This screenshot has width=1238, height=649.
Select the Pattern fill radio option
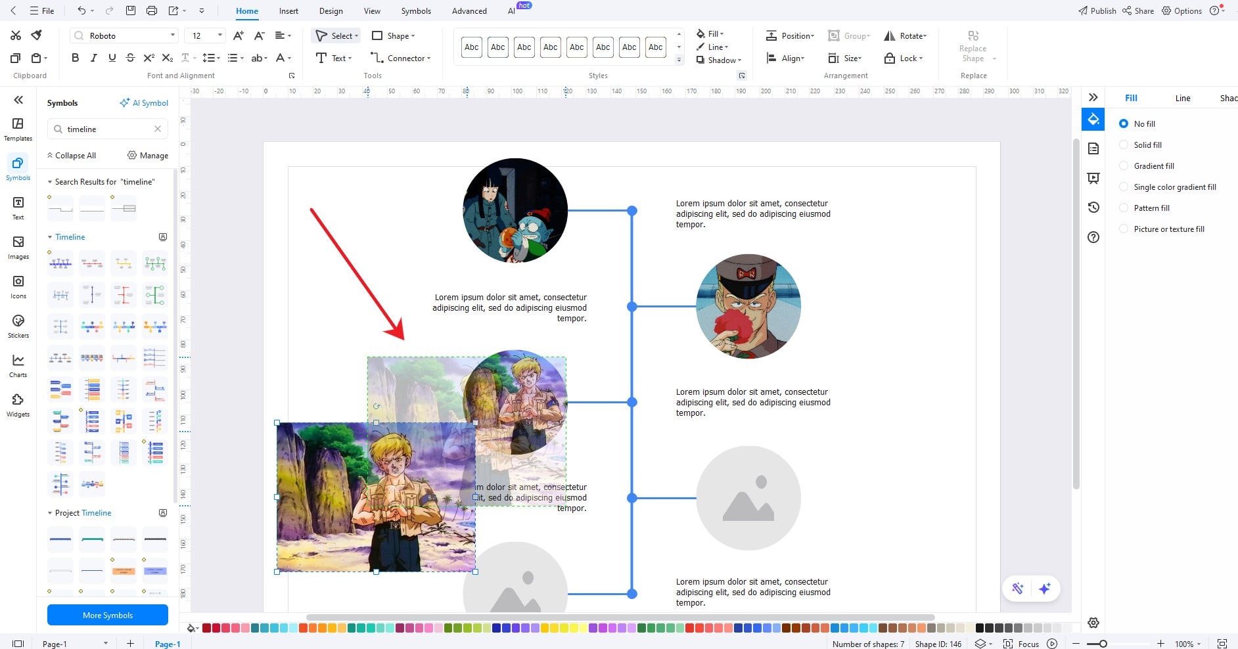point(1123,208)
